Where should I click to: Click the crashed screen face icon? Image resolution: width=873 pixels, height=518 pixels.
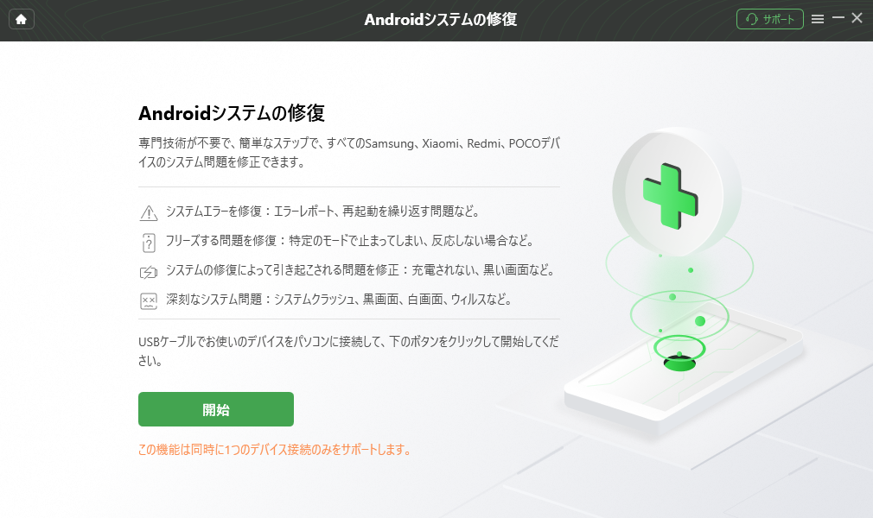[149, 301]
